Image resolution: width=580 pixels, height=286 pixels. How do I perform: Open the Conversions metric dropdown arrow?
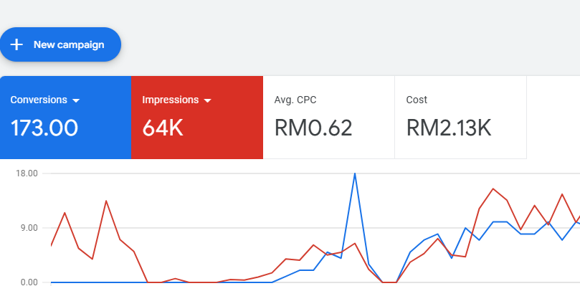click(x=76, y=100)
